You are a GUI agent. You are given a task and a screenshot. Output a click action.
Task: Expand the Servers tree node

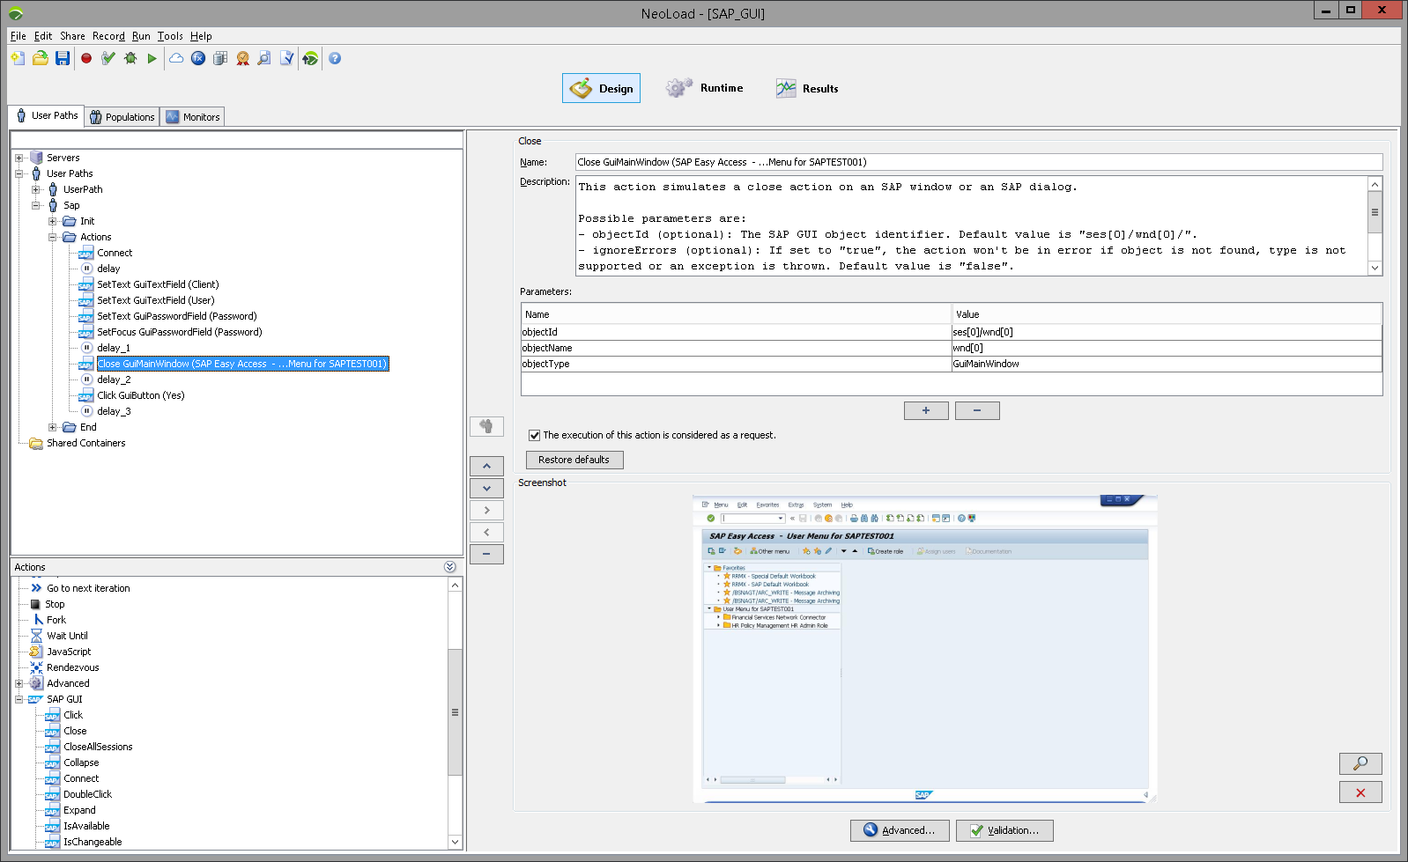tap(19, 158)
